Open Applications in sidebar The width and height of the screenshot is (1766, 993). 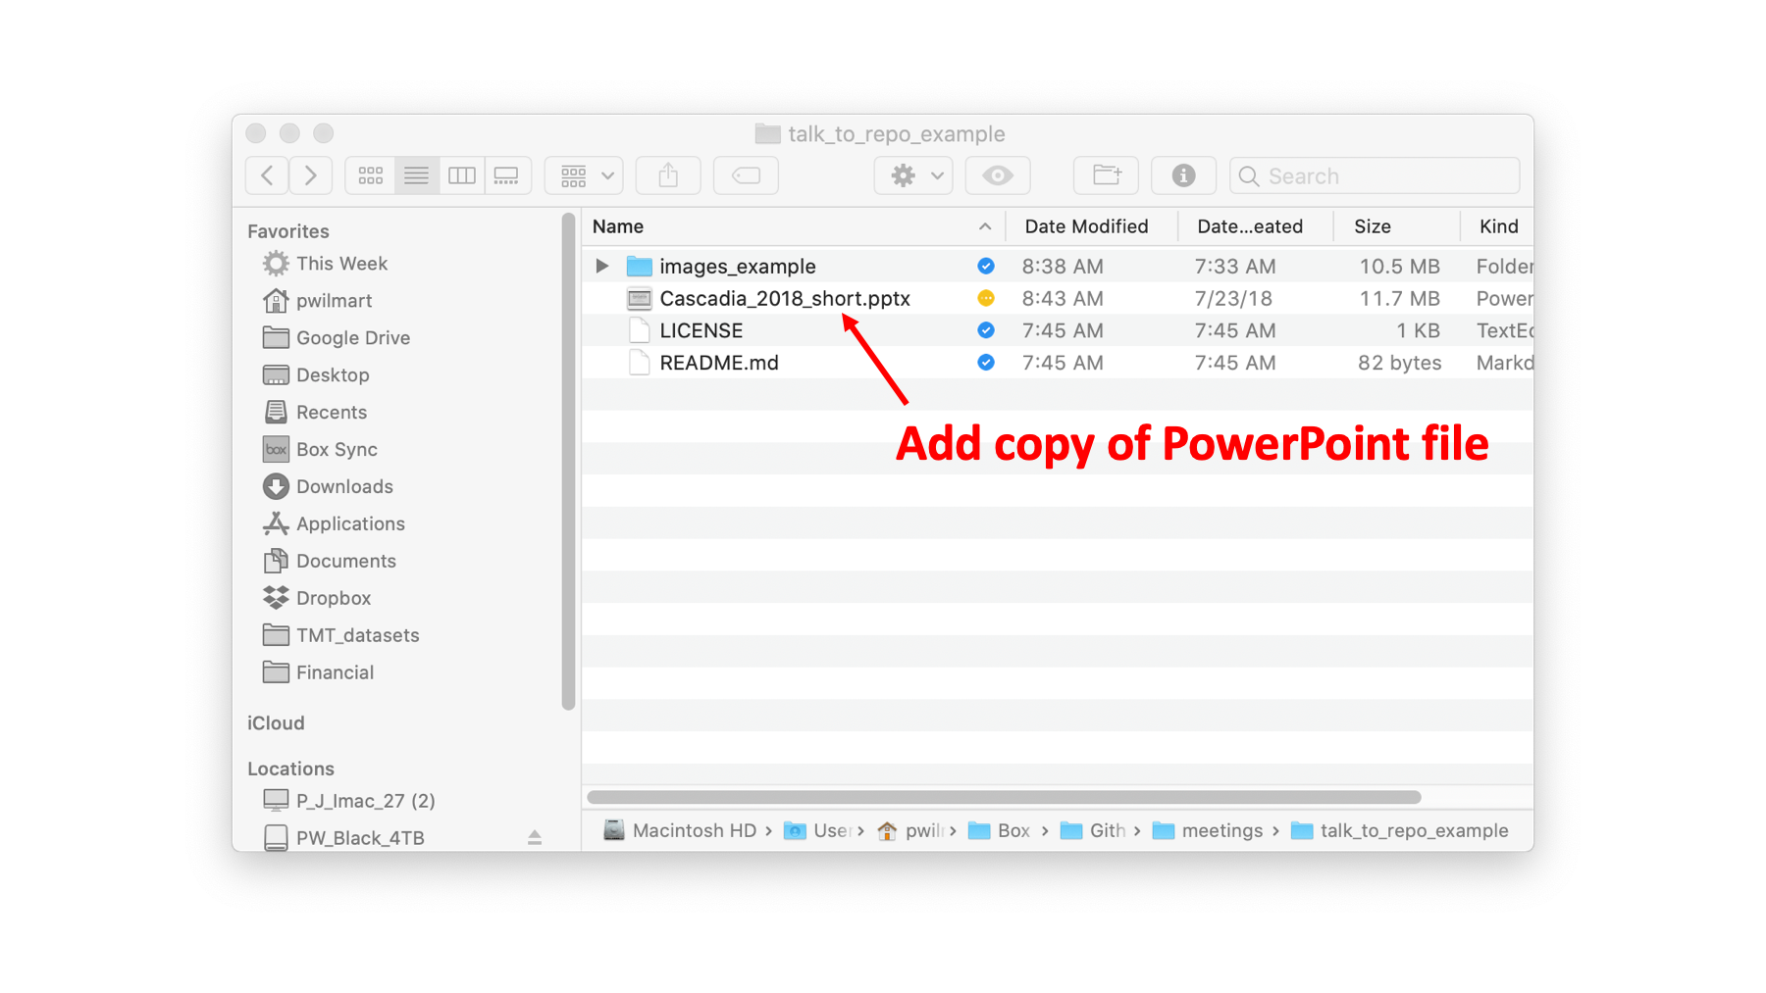point(334,524)
